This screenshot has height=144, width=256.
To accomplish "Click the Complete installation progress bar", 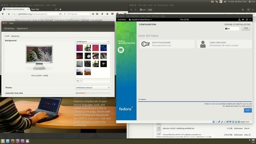I will [195, 102].
